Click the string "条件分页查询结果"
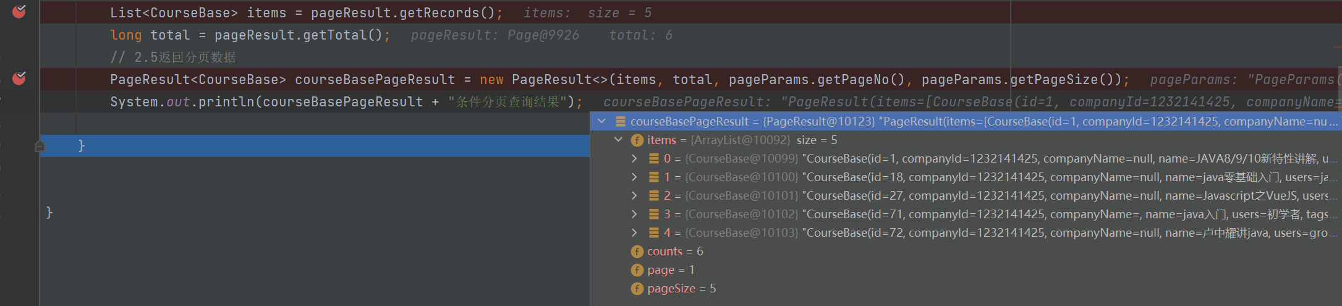Image resolution: width=1342 pixels, height=306 pixels. [x=507, y=102]
